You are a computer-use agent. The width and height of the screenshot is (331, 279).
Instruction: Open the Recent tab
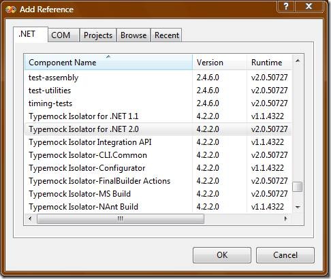[166, 35]
